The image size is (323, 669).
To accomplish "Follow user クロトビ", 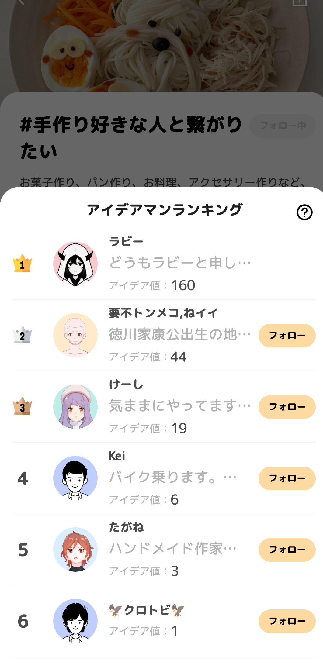I will (287, 621).
